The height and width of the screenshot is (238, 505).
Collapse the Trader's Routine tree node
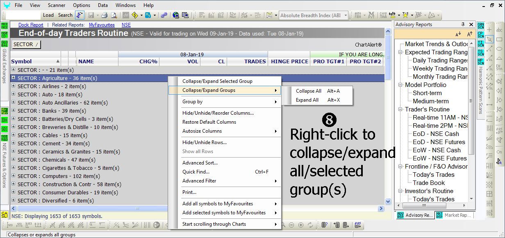(x=400, y=109)
